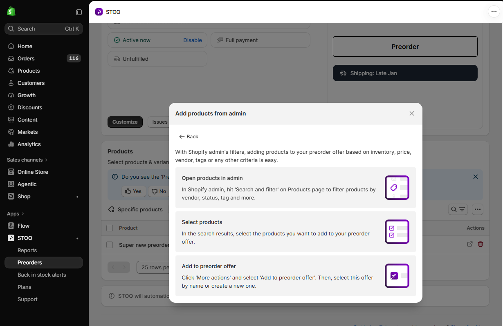
Task: Click the Yes thumbs-up button
Action: pos(134,191)
